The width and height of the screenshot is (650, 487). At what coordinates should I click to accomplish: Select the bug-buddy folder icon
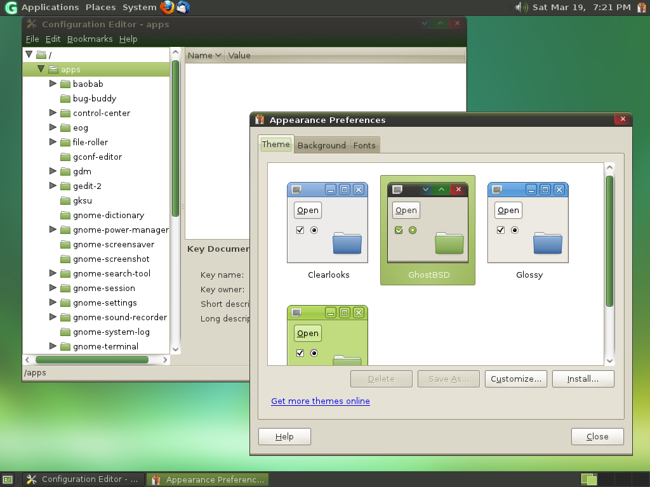coord(65,98)
